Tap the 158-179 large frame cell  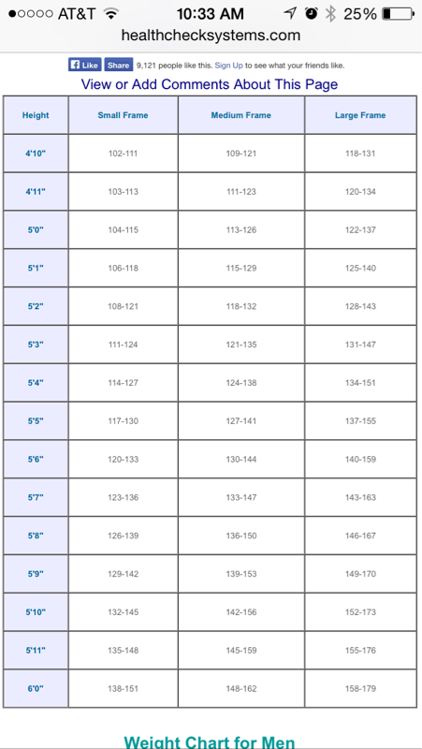pyautogui.click(x=360, y=688)
